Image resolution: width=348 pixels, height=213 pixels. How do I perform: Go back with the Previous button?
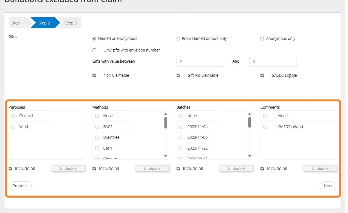(20, 186)
